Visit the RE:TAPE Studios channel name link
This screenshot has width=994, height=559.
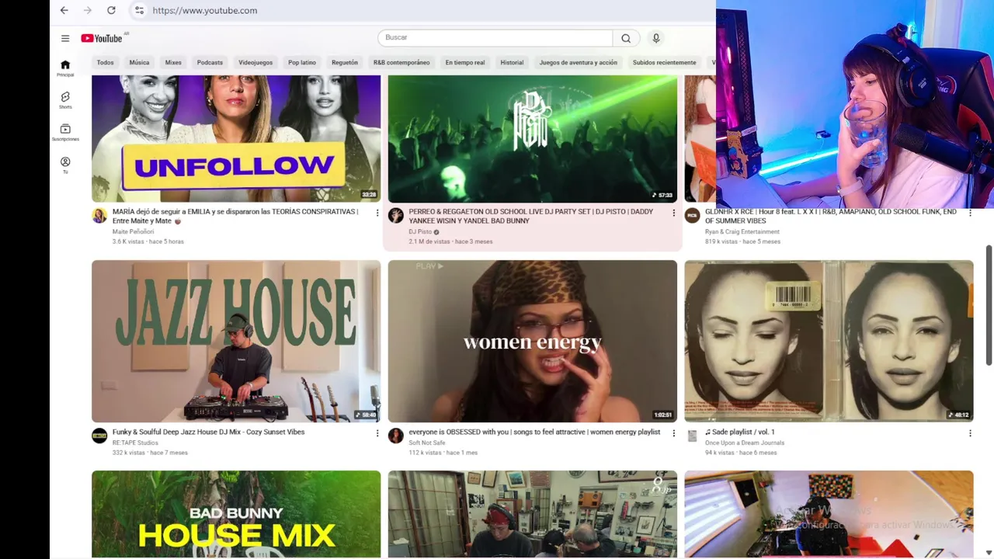135,443
